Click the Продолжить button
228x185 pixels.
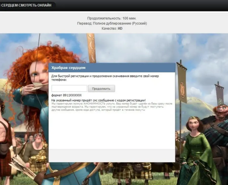tap(101, 88)
